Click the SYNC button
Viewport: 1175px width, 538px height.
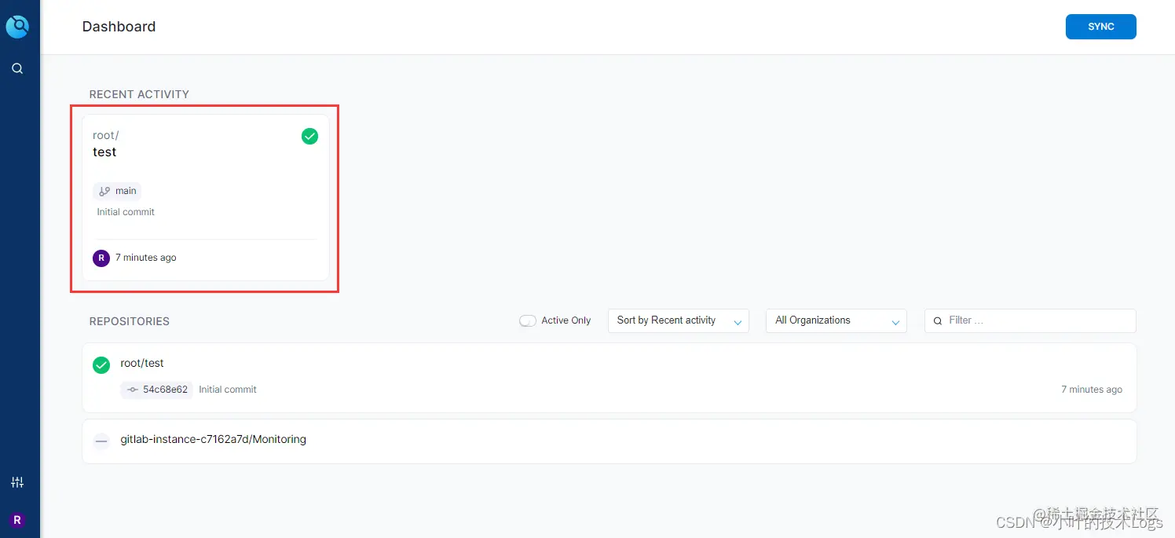pos(1101,27)
